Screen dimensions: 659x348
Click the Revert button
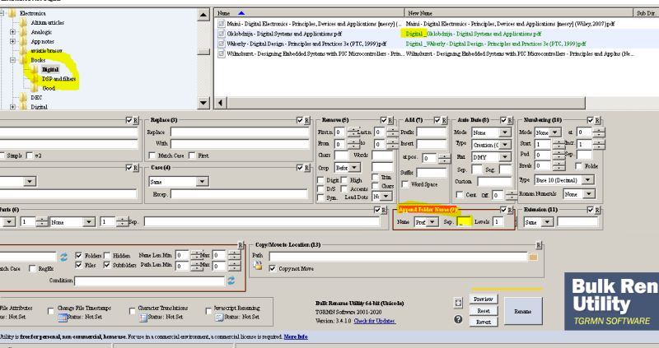point(483,322)
